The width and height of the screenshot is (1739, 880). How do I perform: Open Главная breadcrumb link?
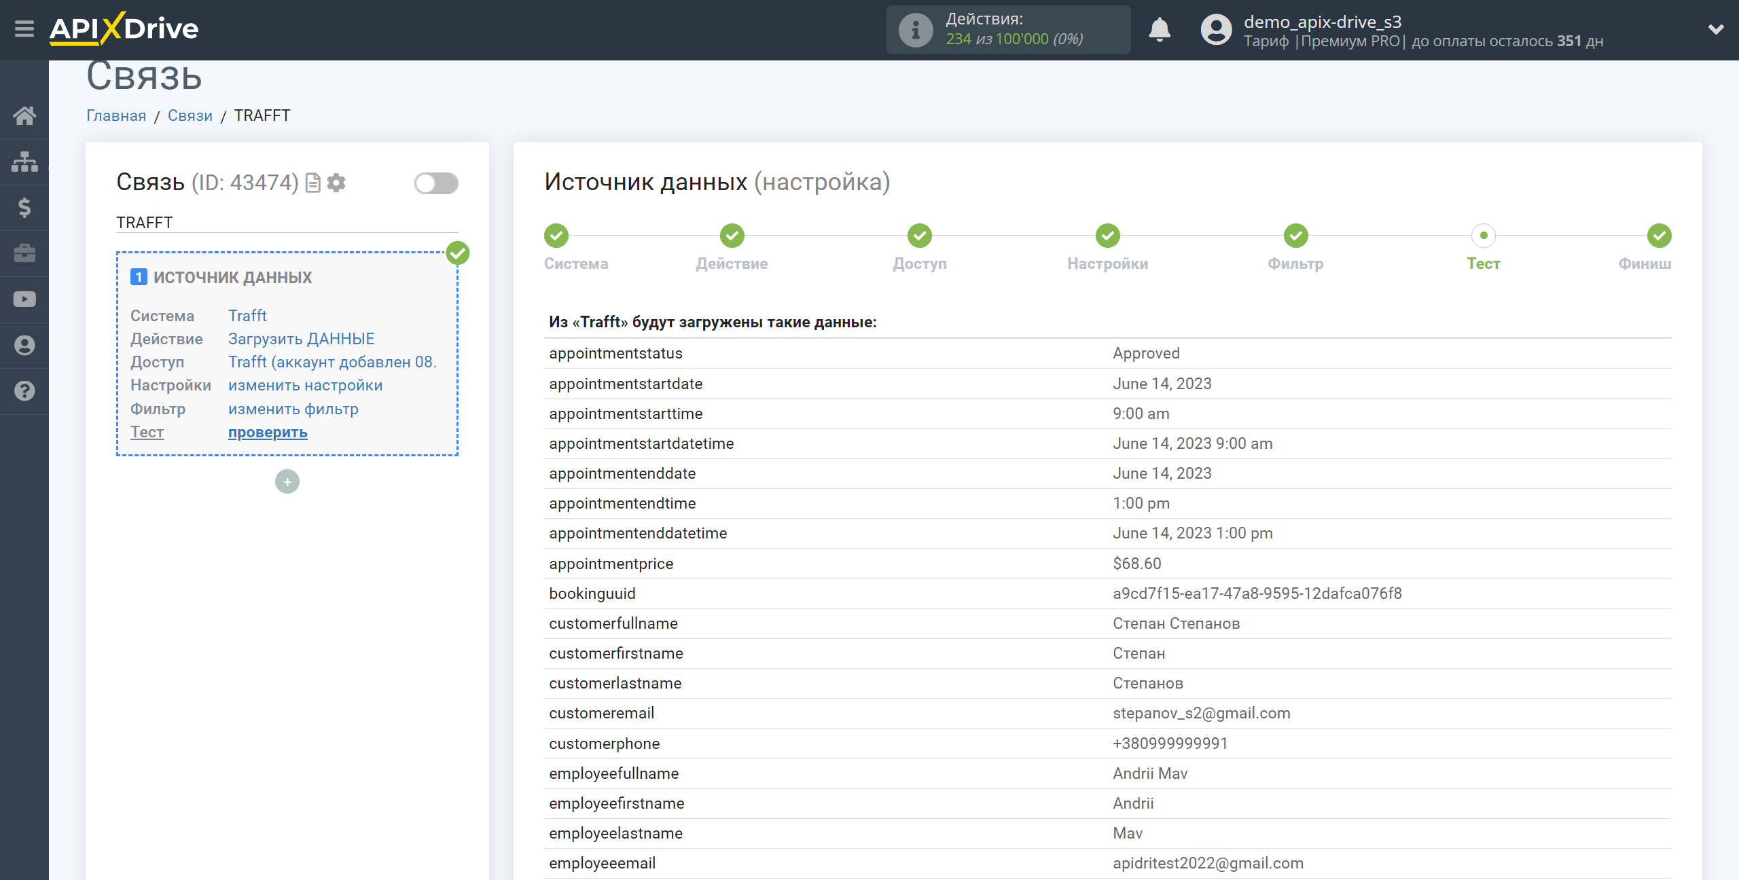(116, 115)
